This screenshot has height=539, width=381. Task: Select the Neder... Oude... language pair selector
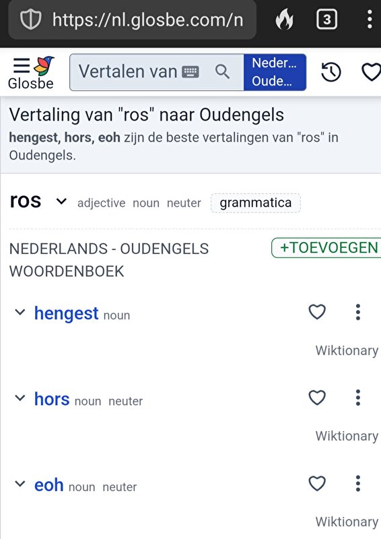pos(275,72)
